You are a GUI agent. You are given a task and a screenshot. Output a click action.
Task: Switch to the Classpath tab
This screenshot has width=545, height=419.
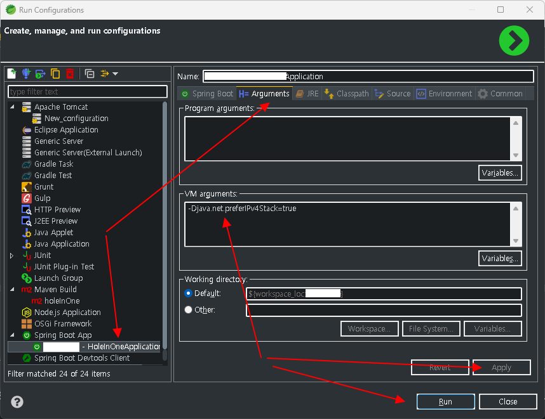coord(347,94)
